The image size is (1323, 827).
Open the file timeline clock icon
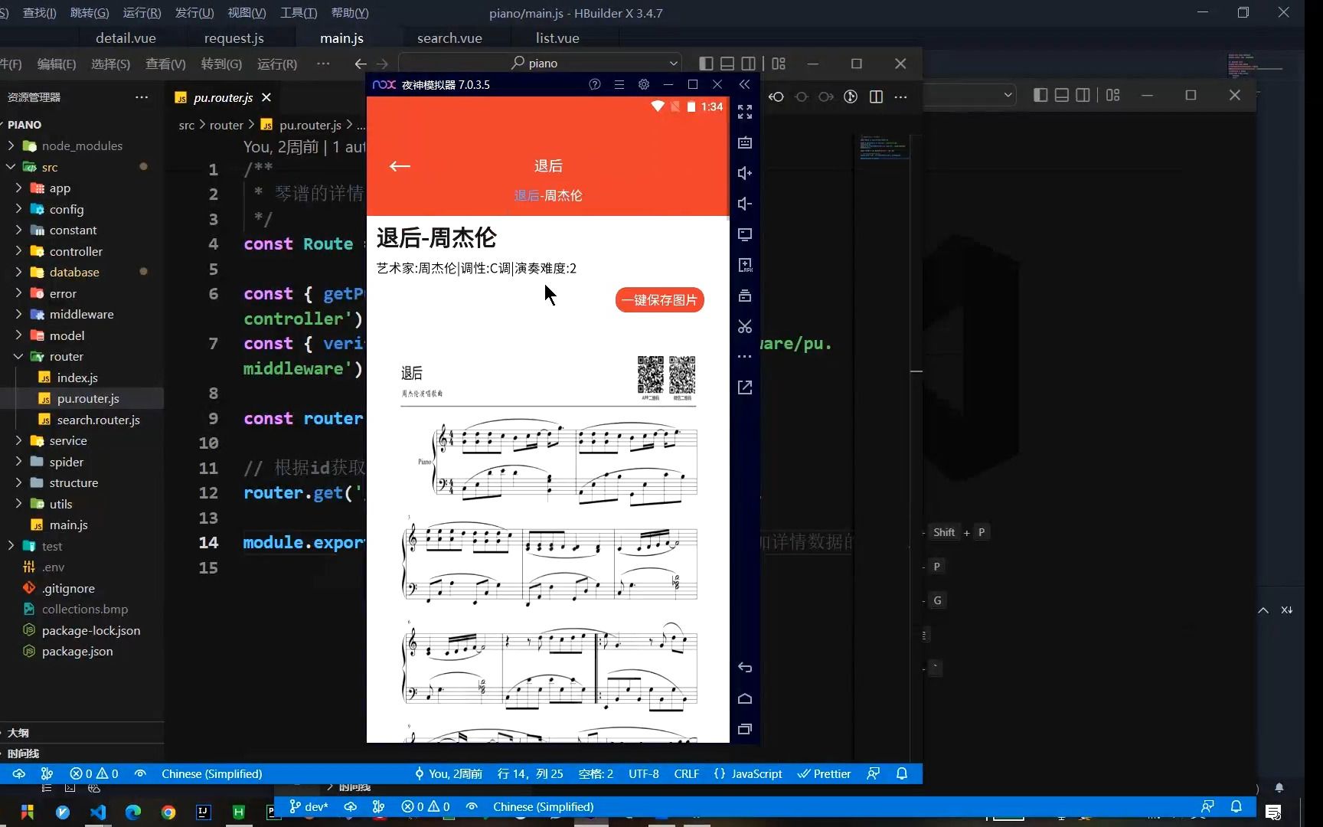tap(851, 96)
